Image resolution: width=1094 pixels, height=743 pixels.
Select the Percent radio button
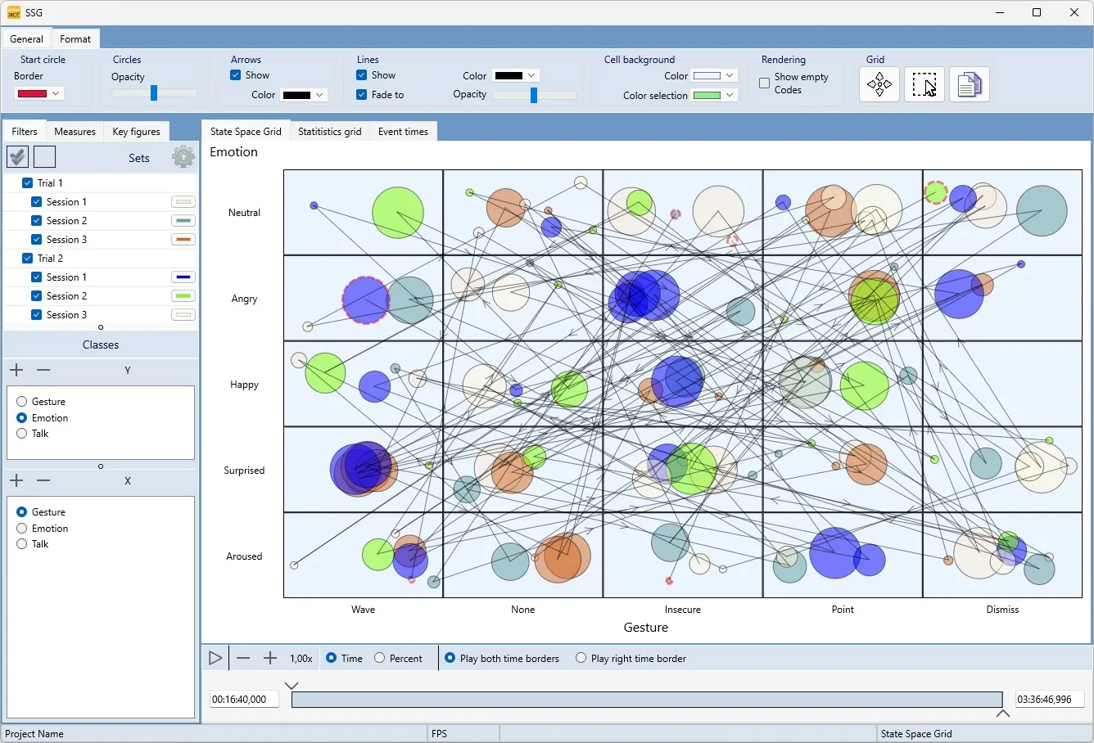click(378, 657)
